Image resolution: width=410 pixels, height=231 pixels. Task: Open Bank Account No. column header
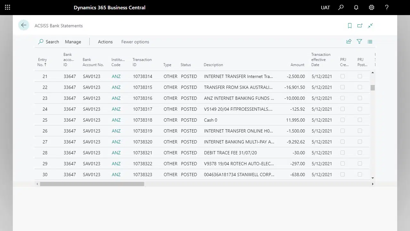point(93,62)
